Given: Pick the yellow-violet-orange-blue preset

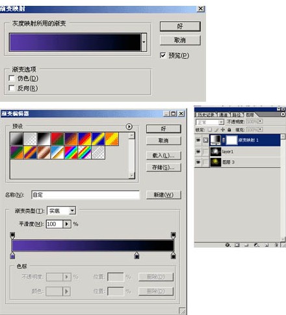Looking at the screenshot, I should [31, 152].
